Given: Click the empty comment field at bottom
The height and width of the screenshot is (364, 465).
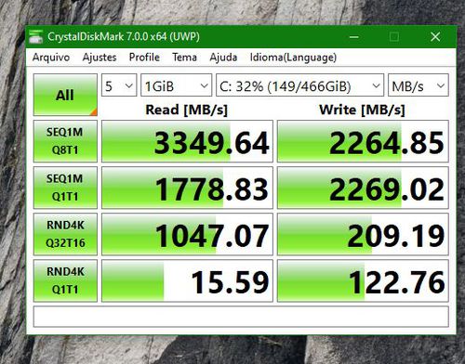Looking at the screenshot, I should pyautogui.click(x=241, y=317).
